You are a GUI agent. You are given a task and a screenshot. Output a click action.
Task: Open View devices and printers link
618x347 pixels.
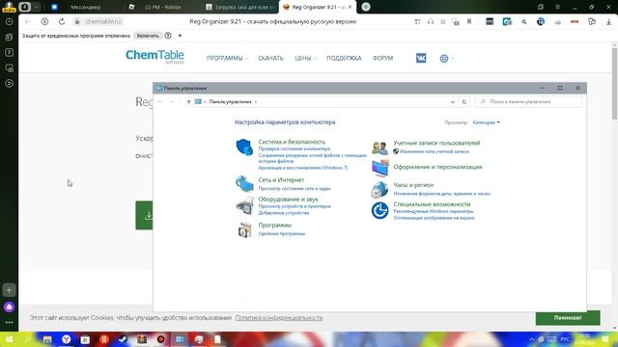point(295,206)
